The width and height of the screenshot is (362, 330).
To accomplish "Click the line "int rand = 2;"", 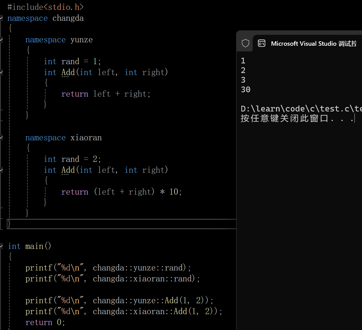I will tap(72, 159).
